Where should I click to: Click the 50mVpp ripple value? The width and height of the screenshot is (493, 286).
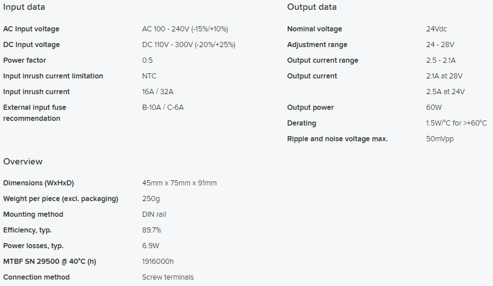(440, 139)
